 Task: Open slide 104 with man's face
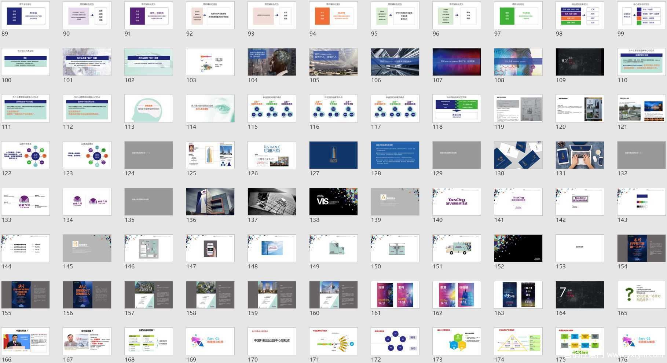tap(272, 62)
